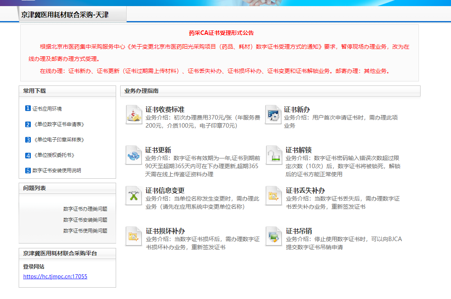This screenshot has width=451, height=299.
Task: Click the 证书损坏补办 document icon
Action: pos(134,236)
